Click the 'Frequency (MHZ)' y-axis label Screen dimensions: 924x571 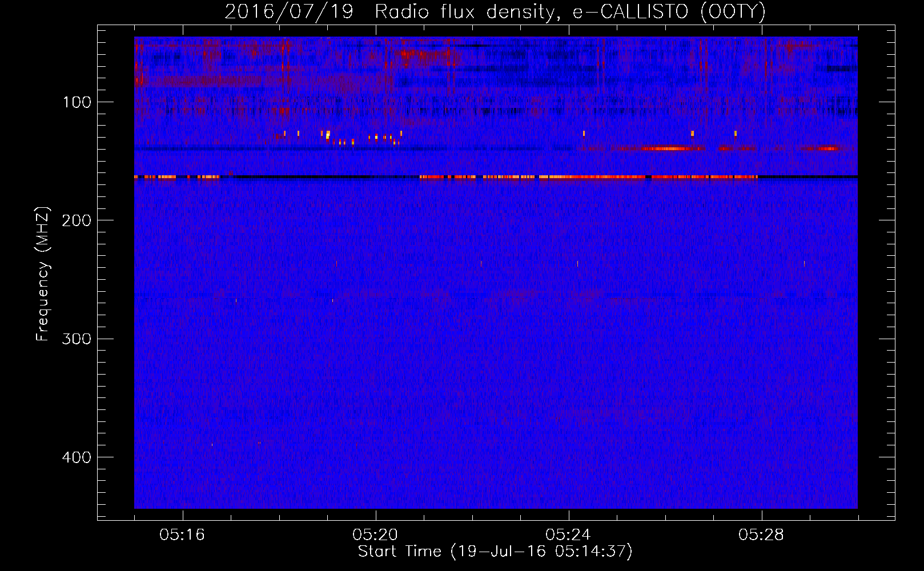coord(43,274)
